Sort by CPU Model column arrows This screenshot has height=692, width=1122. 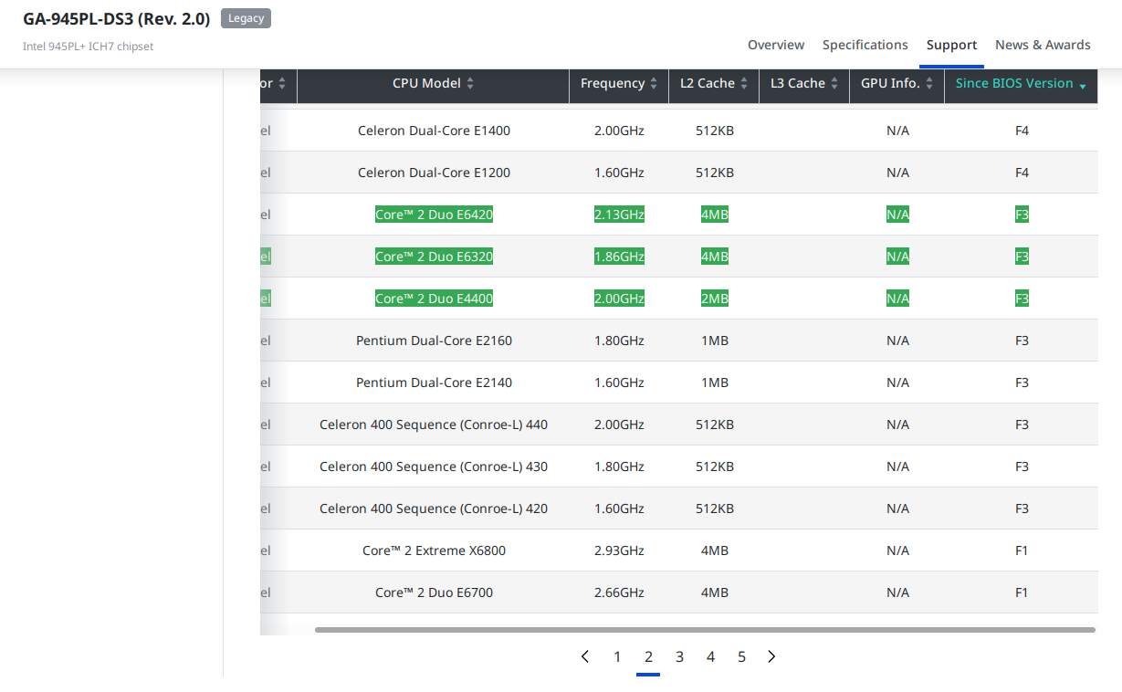click(470, 83)
